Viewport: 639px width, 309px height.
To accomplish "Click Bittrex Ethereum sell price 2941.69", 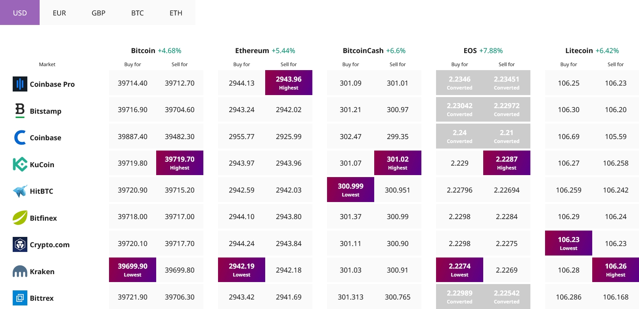I will (x=289, y=297).
